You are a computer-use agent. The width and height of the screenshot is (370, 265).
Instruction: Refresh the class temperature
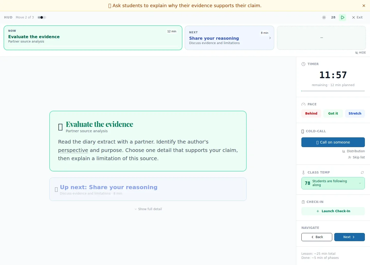[362, 172]
